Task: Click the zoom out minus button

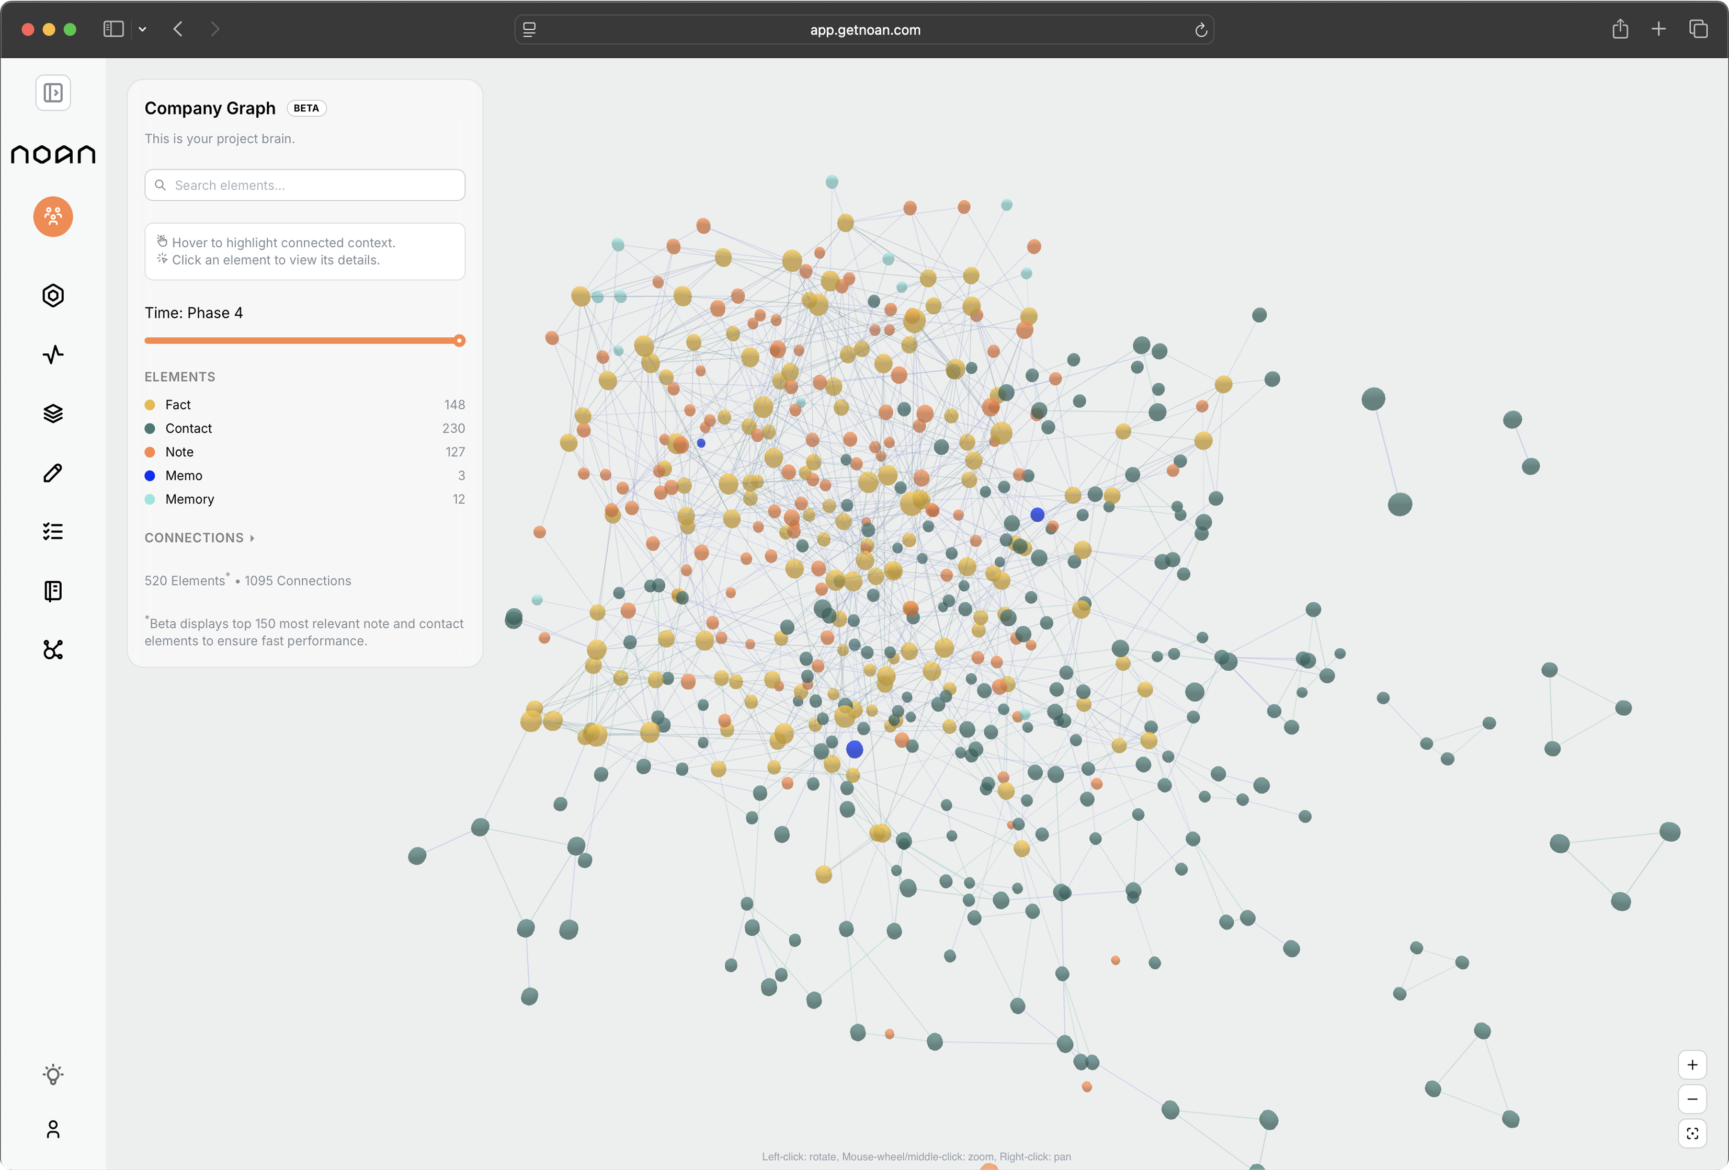Action: [1692, 1098]
